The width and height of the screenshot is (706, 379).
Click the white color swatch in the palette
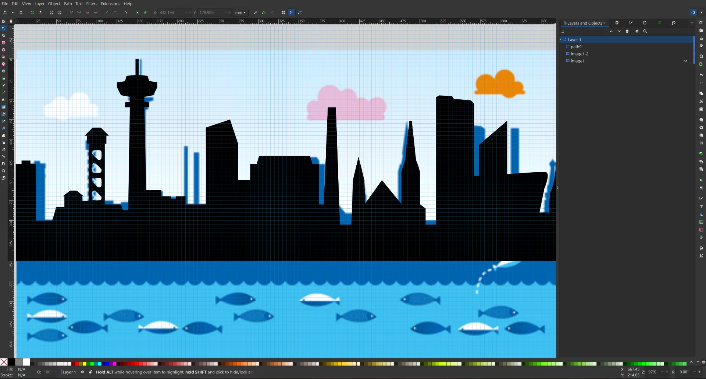tap(26, 362)
